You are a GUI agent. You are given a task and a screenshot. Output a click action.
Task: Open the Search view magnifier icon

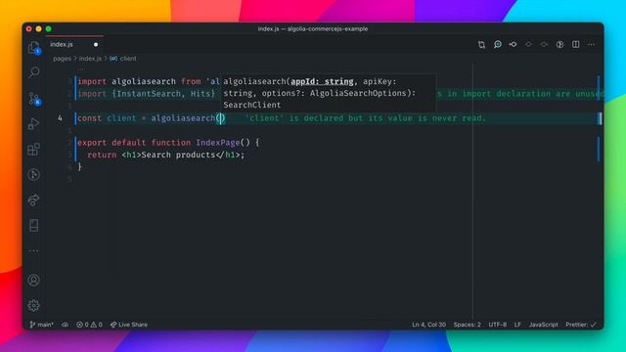pyautogui.click(x=34, y=72)
